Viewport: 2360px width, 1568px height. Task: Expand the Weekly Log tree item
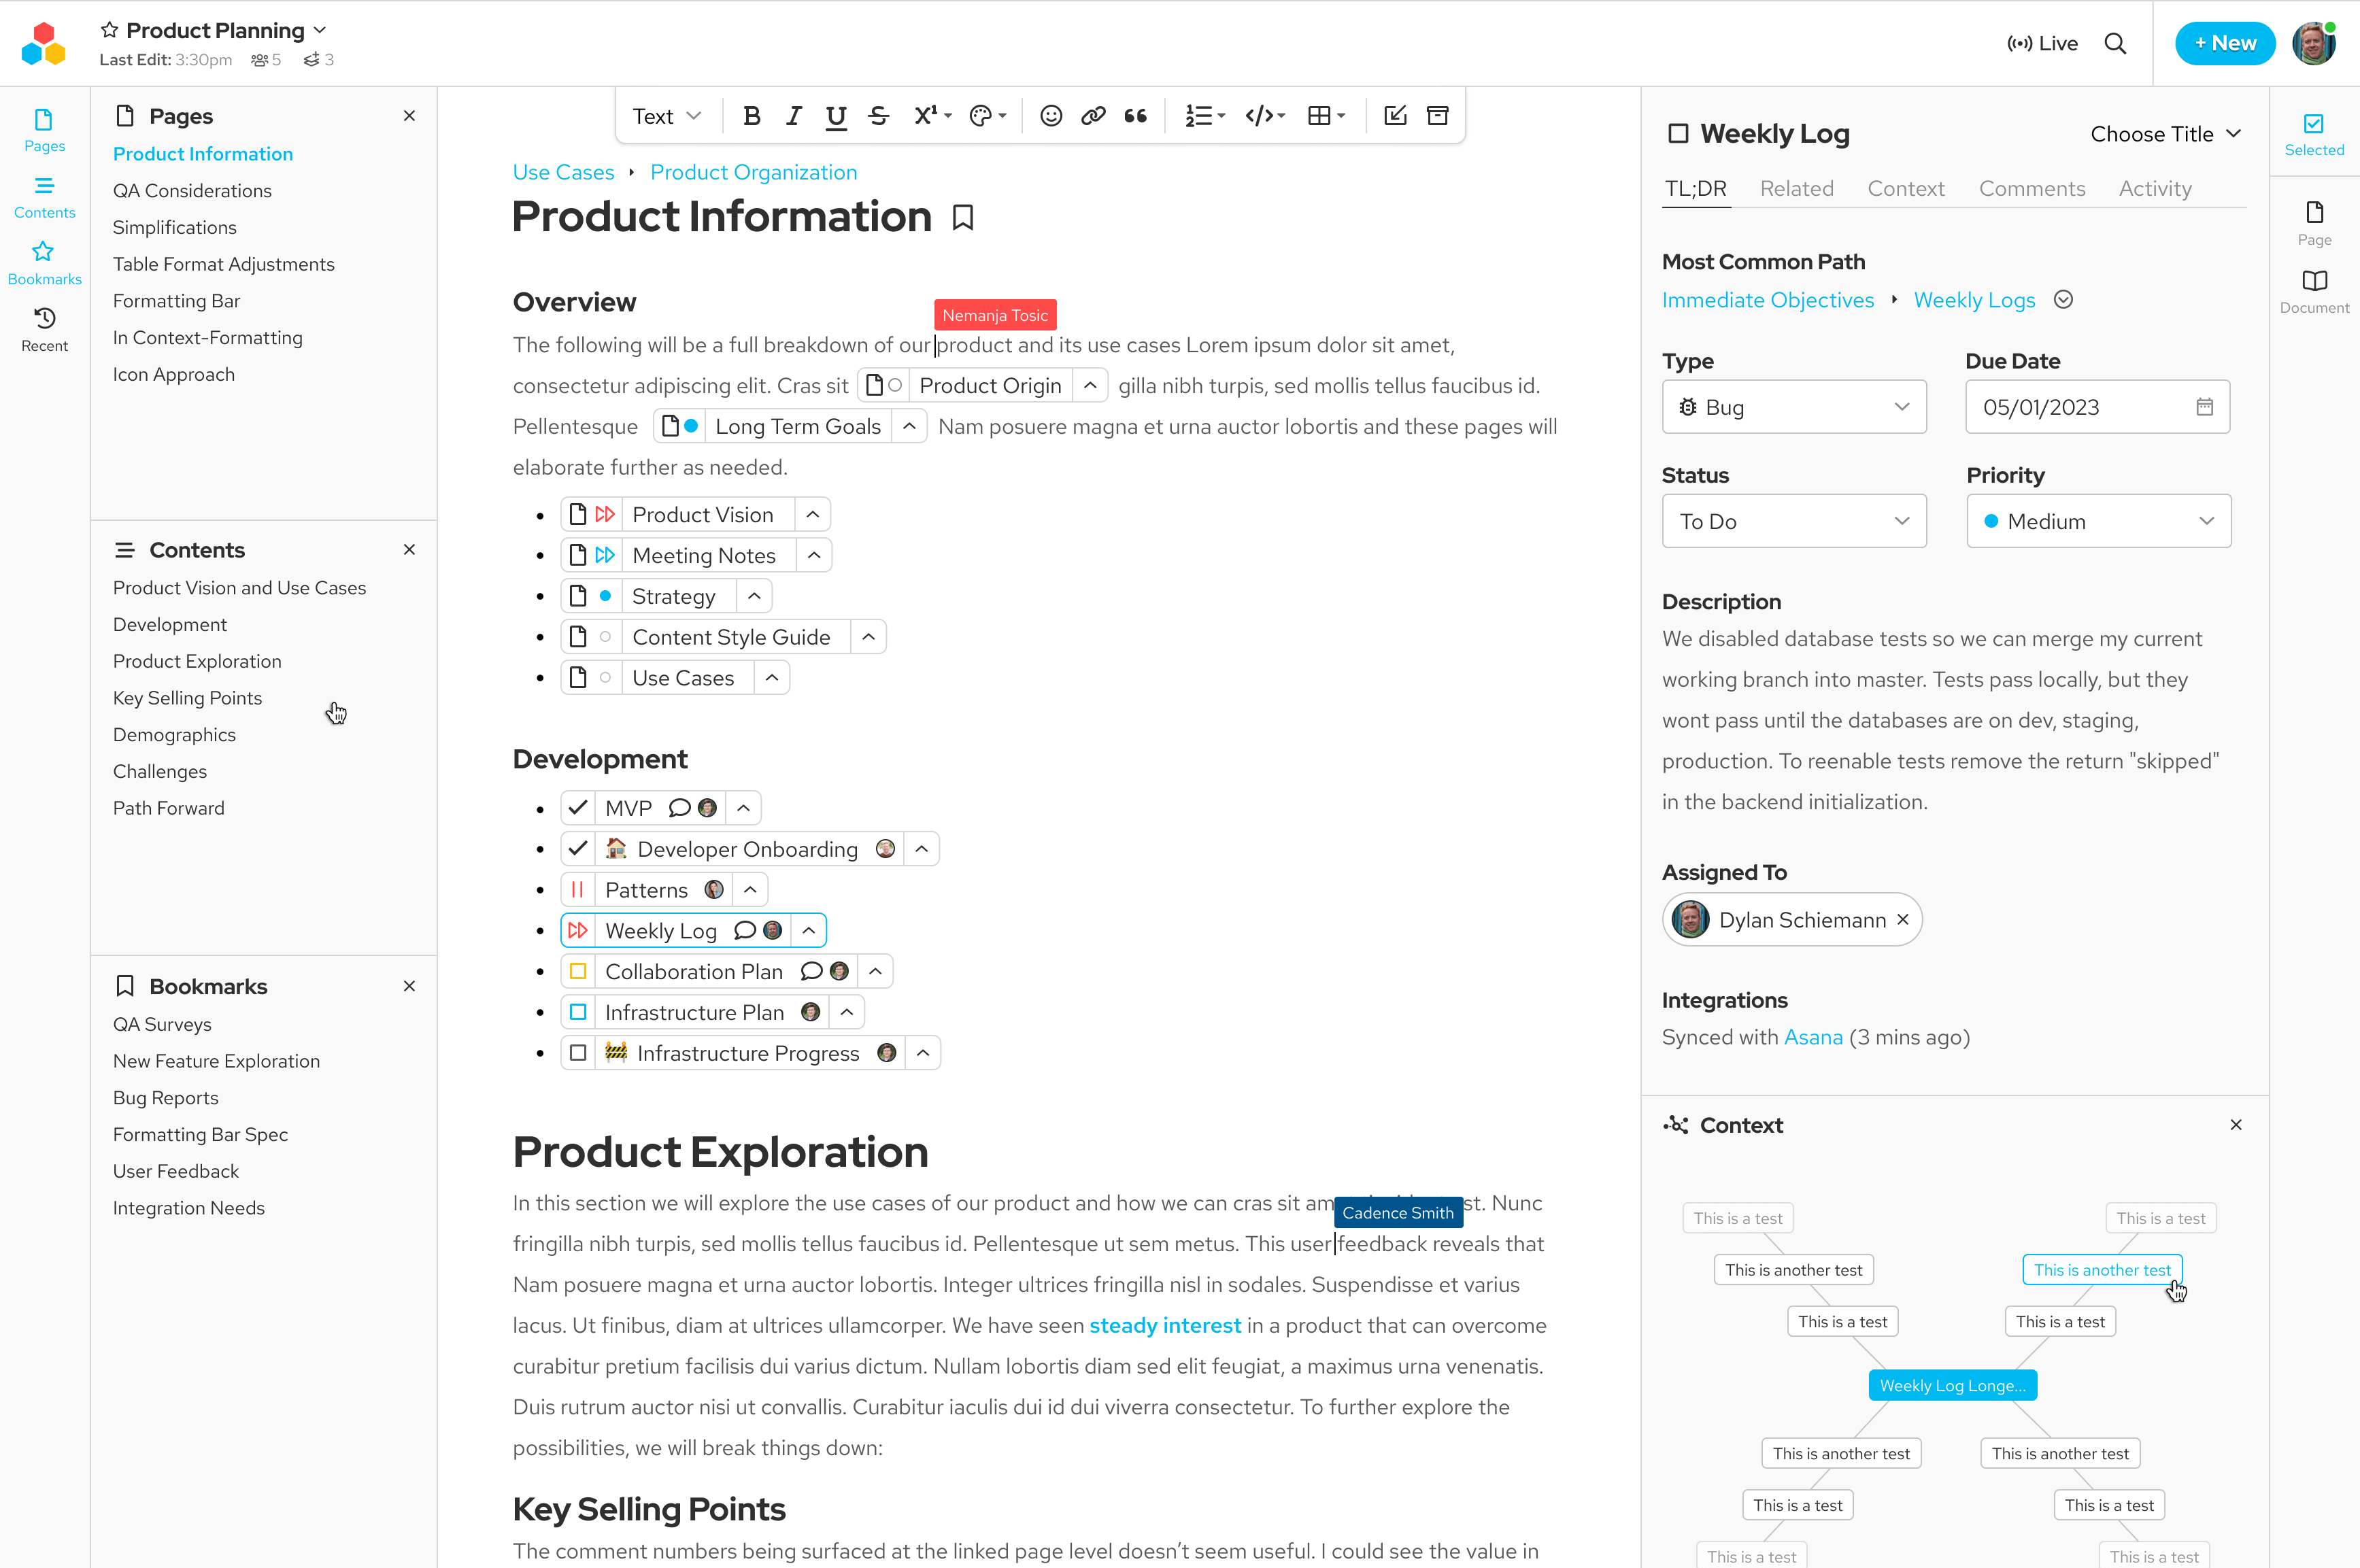(x=807, y=930)
